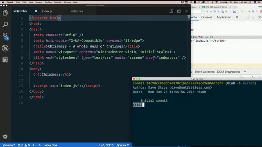Open the View menu
262x147 pixels.
point(31,2)
